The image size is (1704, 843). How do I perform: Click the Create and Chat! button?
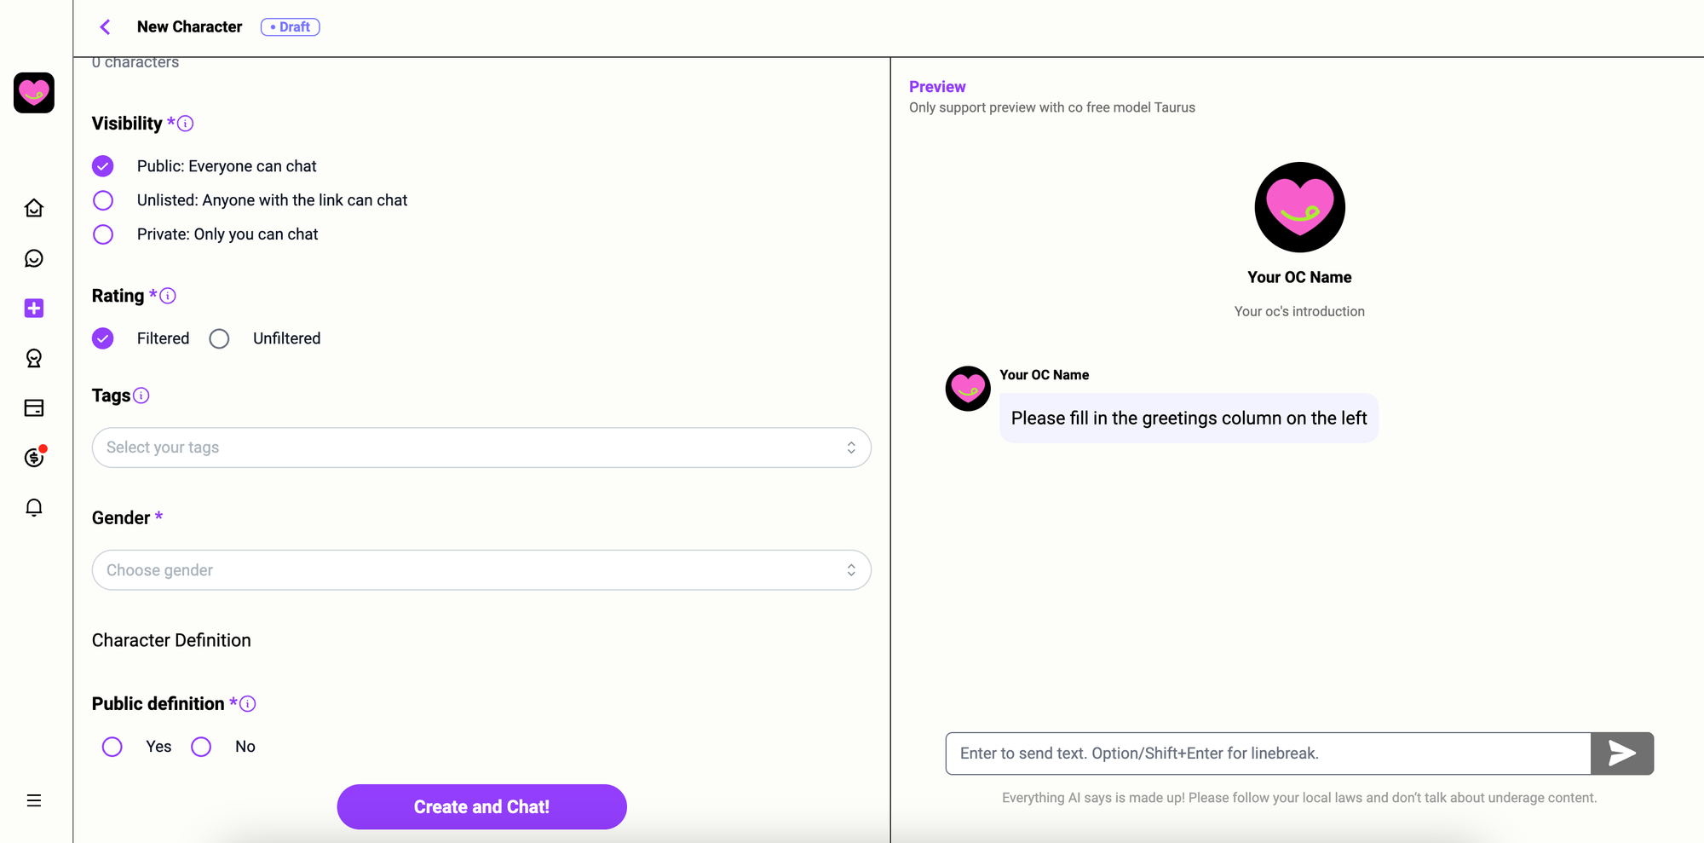481,806
